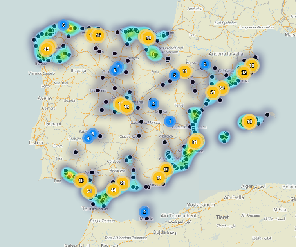The width and height of the screenshot is (296, 247).
Task: Open the 10 cluster on the Balearic Islands
Action: [249, 122]
